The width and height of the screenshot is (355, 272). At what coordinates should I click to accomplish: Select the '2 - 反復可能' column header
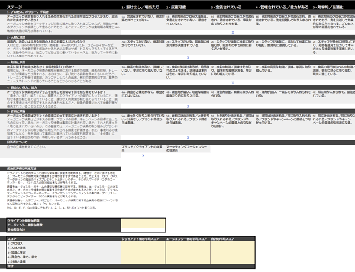pyautogui.click(x=176, y=7)
